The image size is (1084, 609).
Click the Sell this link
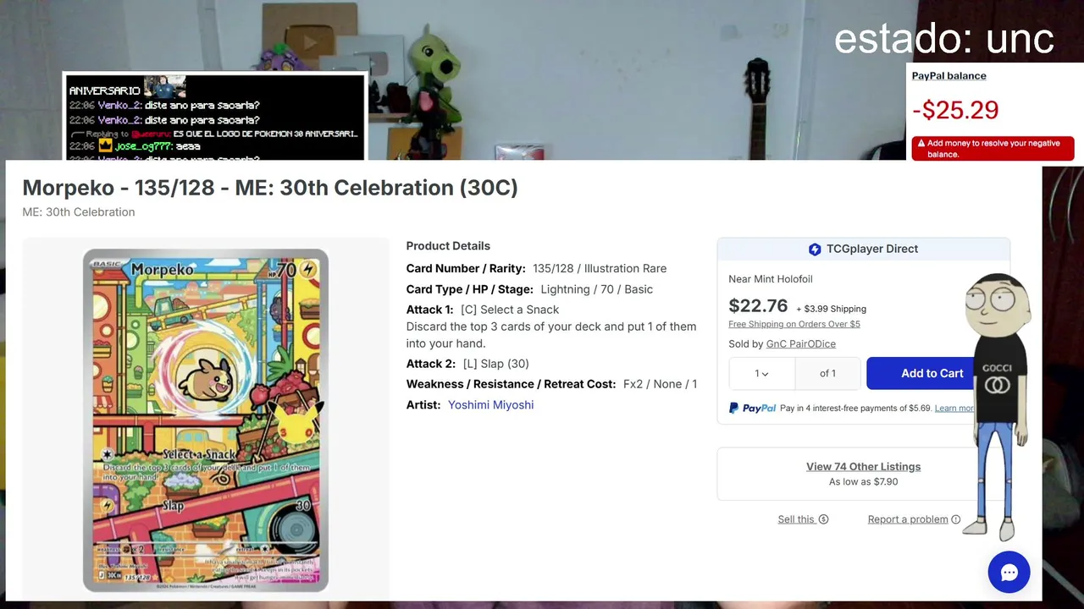coord(796,519)
